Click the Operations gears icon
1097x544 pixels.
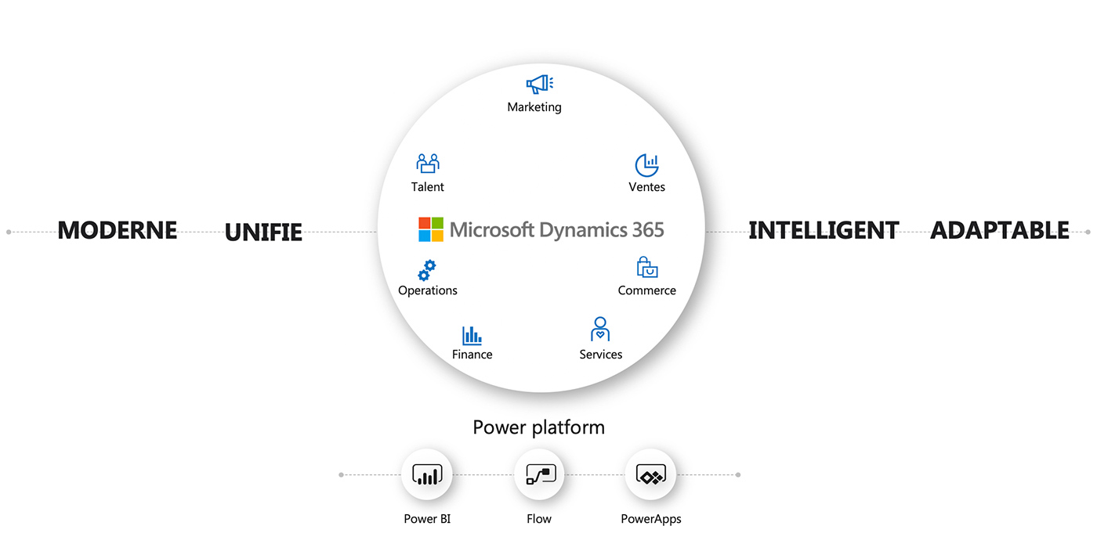pyautogui.click(x=427, y=270)
